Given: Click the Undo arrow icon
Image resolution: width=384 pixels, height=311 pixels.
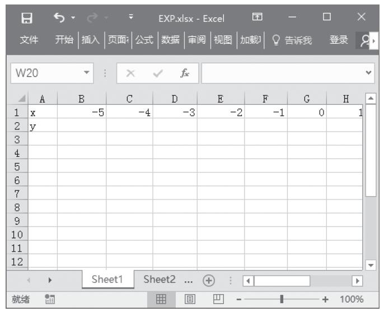Looking at the screenshot, I should point(59,18).
